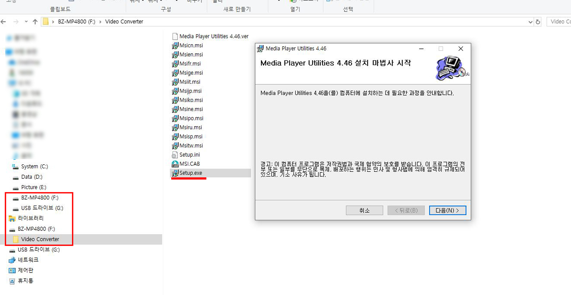Screen dimensions: 571x295
Task: Click the Video Converter breadcrumb in address bar
Action: (124, 22)
